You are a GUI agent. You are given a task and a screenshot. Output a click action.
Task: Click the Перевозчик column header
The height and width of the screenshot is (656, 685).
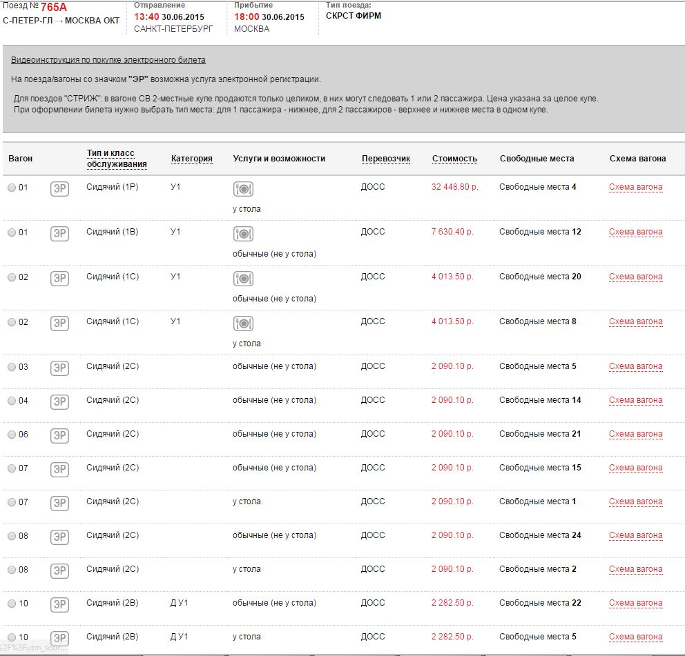coord(385,159)
